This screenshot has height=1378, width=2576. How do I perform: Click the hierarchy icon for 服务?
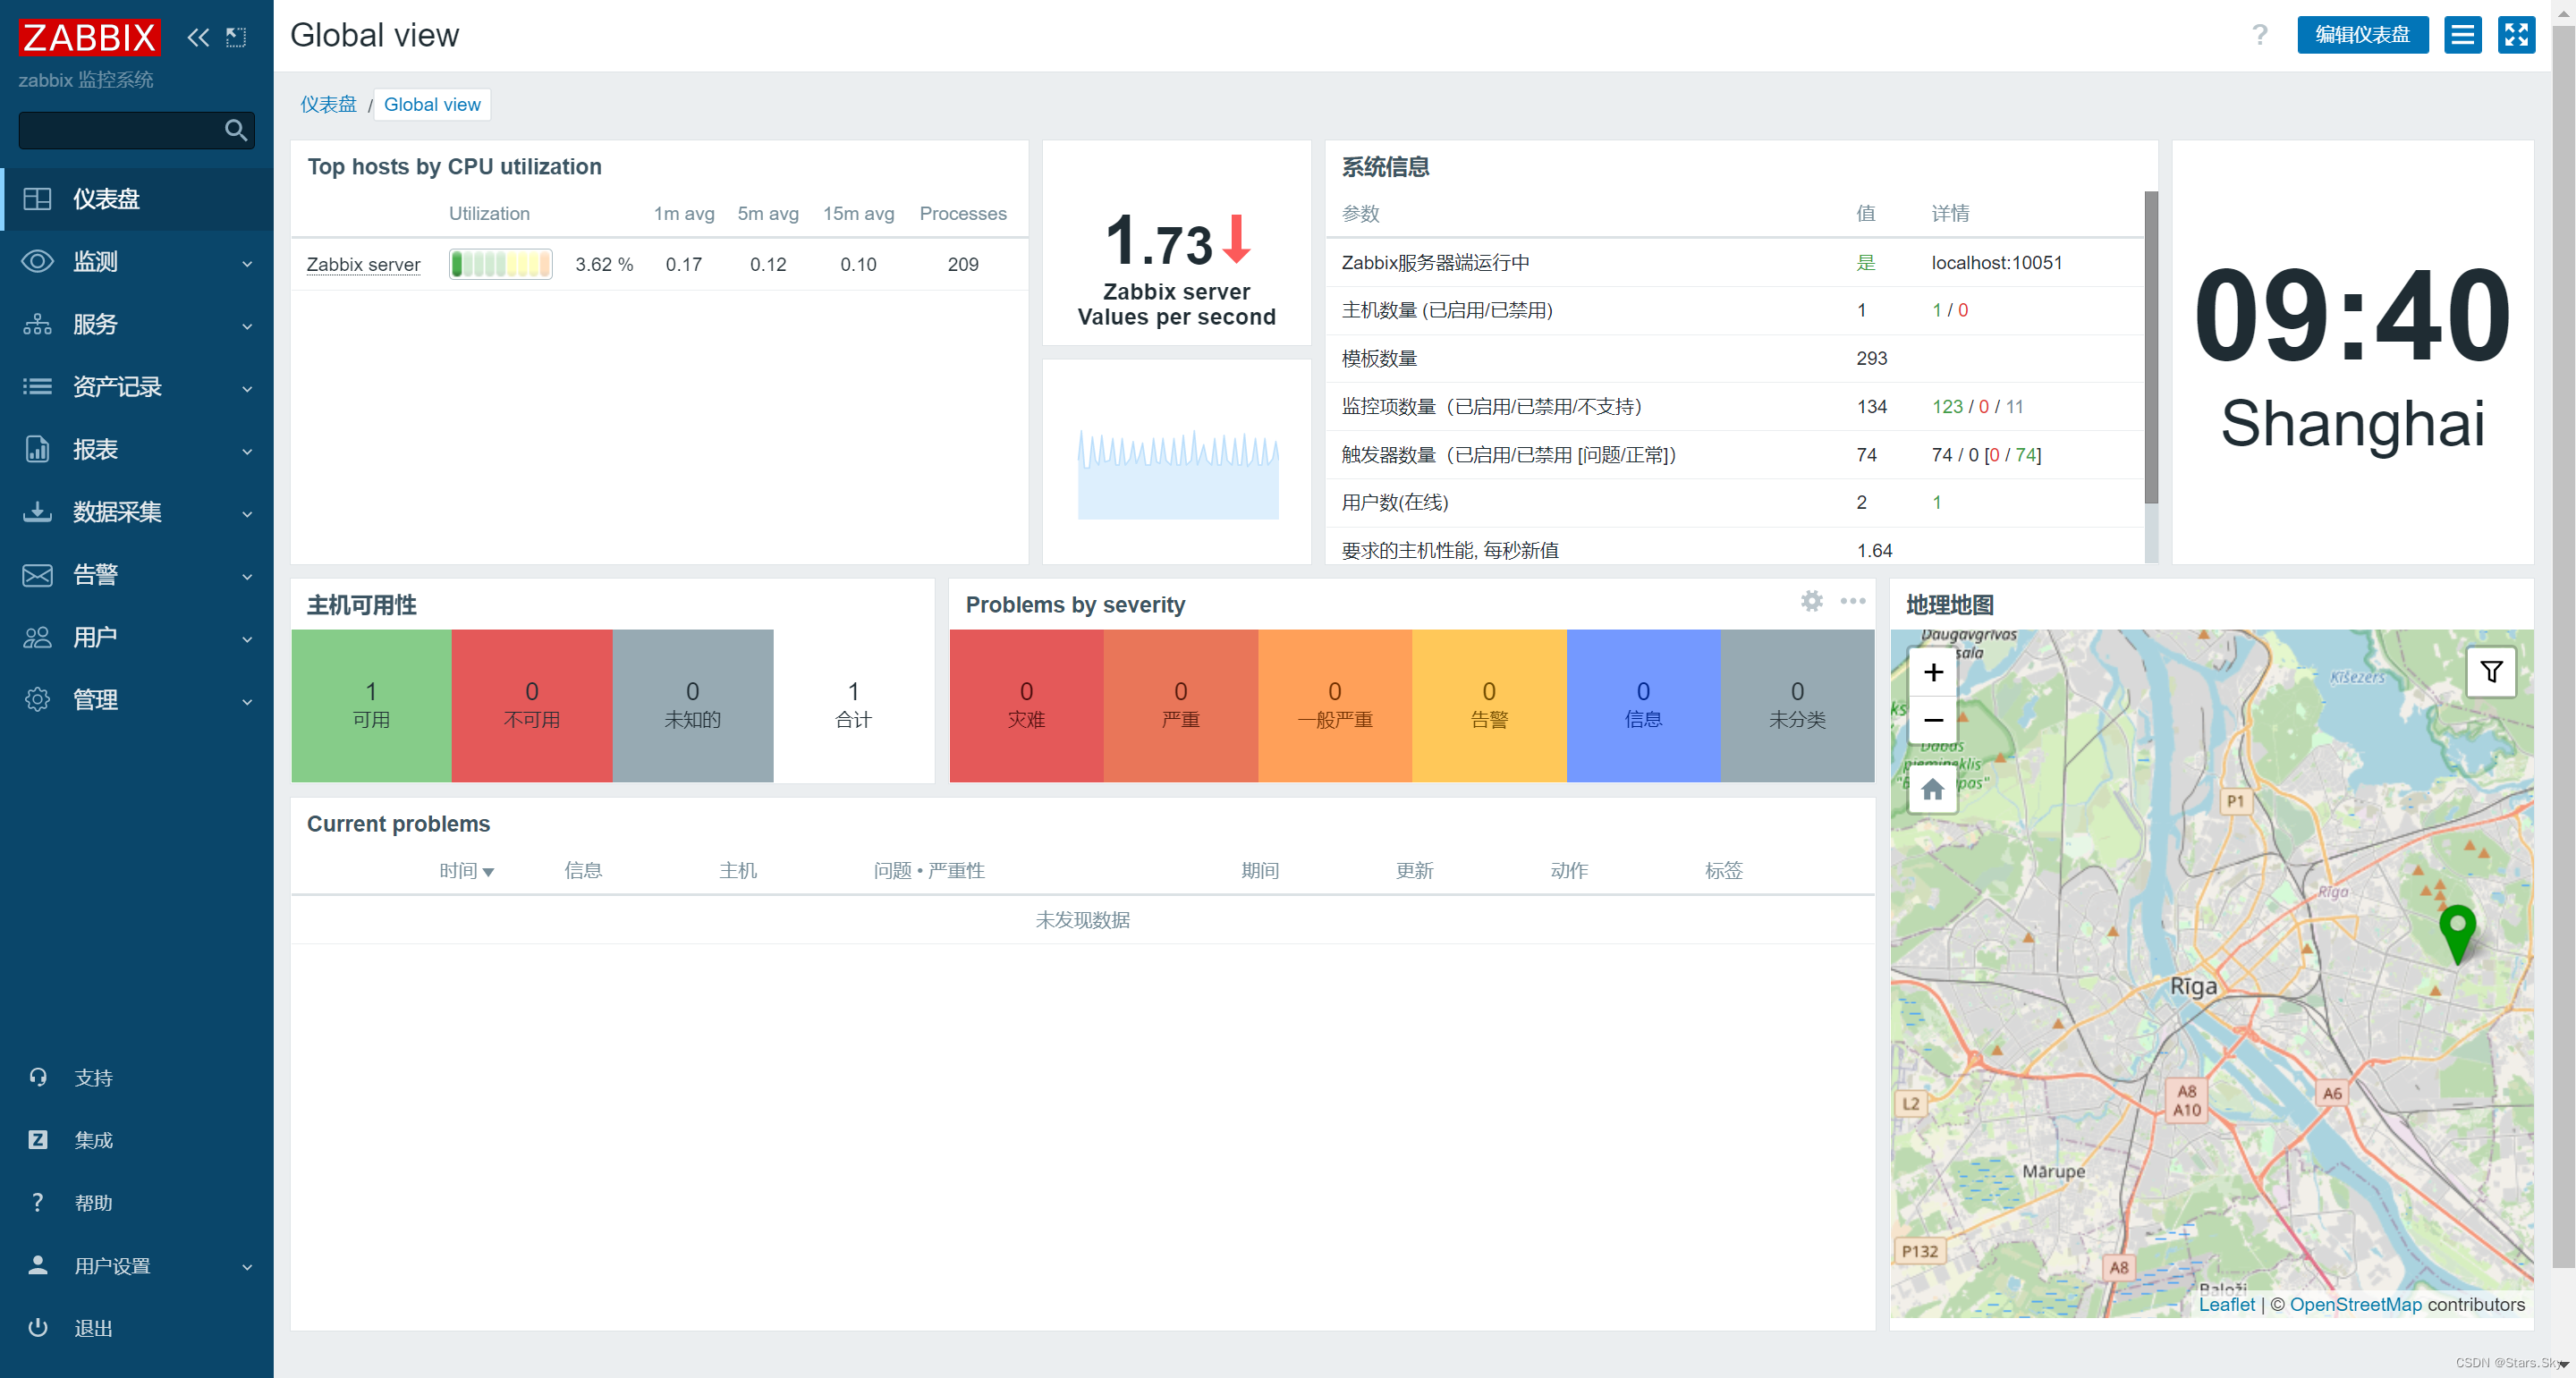coord(38,324)
